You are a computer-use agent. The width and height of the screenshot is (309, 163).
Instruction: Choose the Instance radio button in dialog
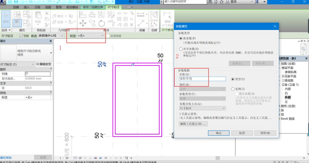[233, 89]
